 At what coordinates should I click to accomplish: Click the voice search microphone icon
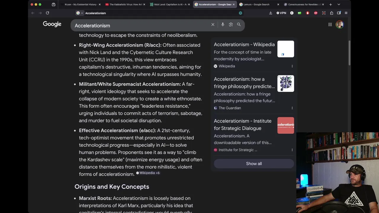223,25
